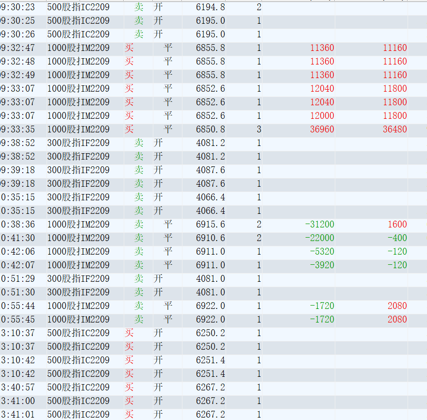This screenshot has height=420, width=427.
Task: Click the -120 value in the 0:42:06 row
Action: point(397,252)
